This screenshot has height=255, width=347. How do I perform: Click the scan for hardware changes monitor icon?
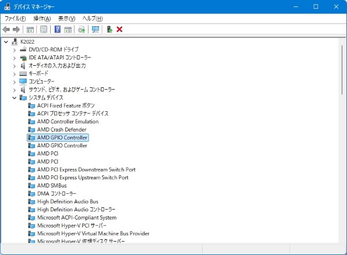[95, 30]
